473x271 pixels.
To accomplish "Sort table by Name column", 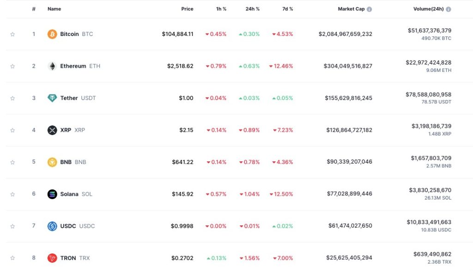I will point(55,9).
